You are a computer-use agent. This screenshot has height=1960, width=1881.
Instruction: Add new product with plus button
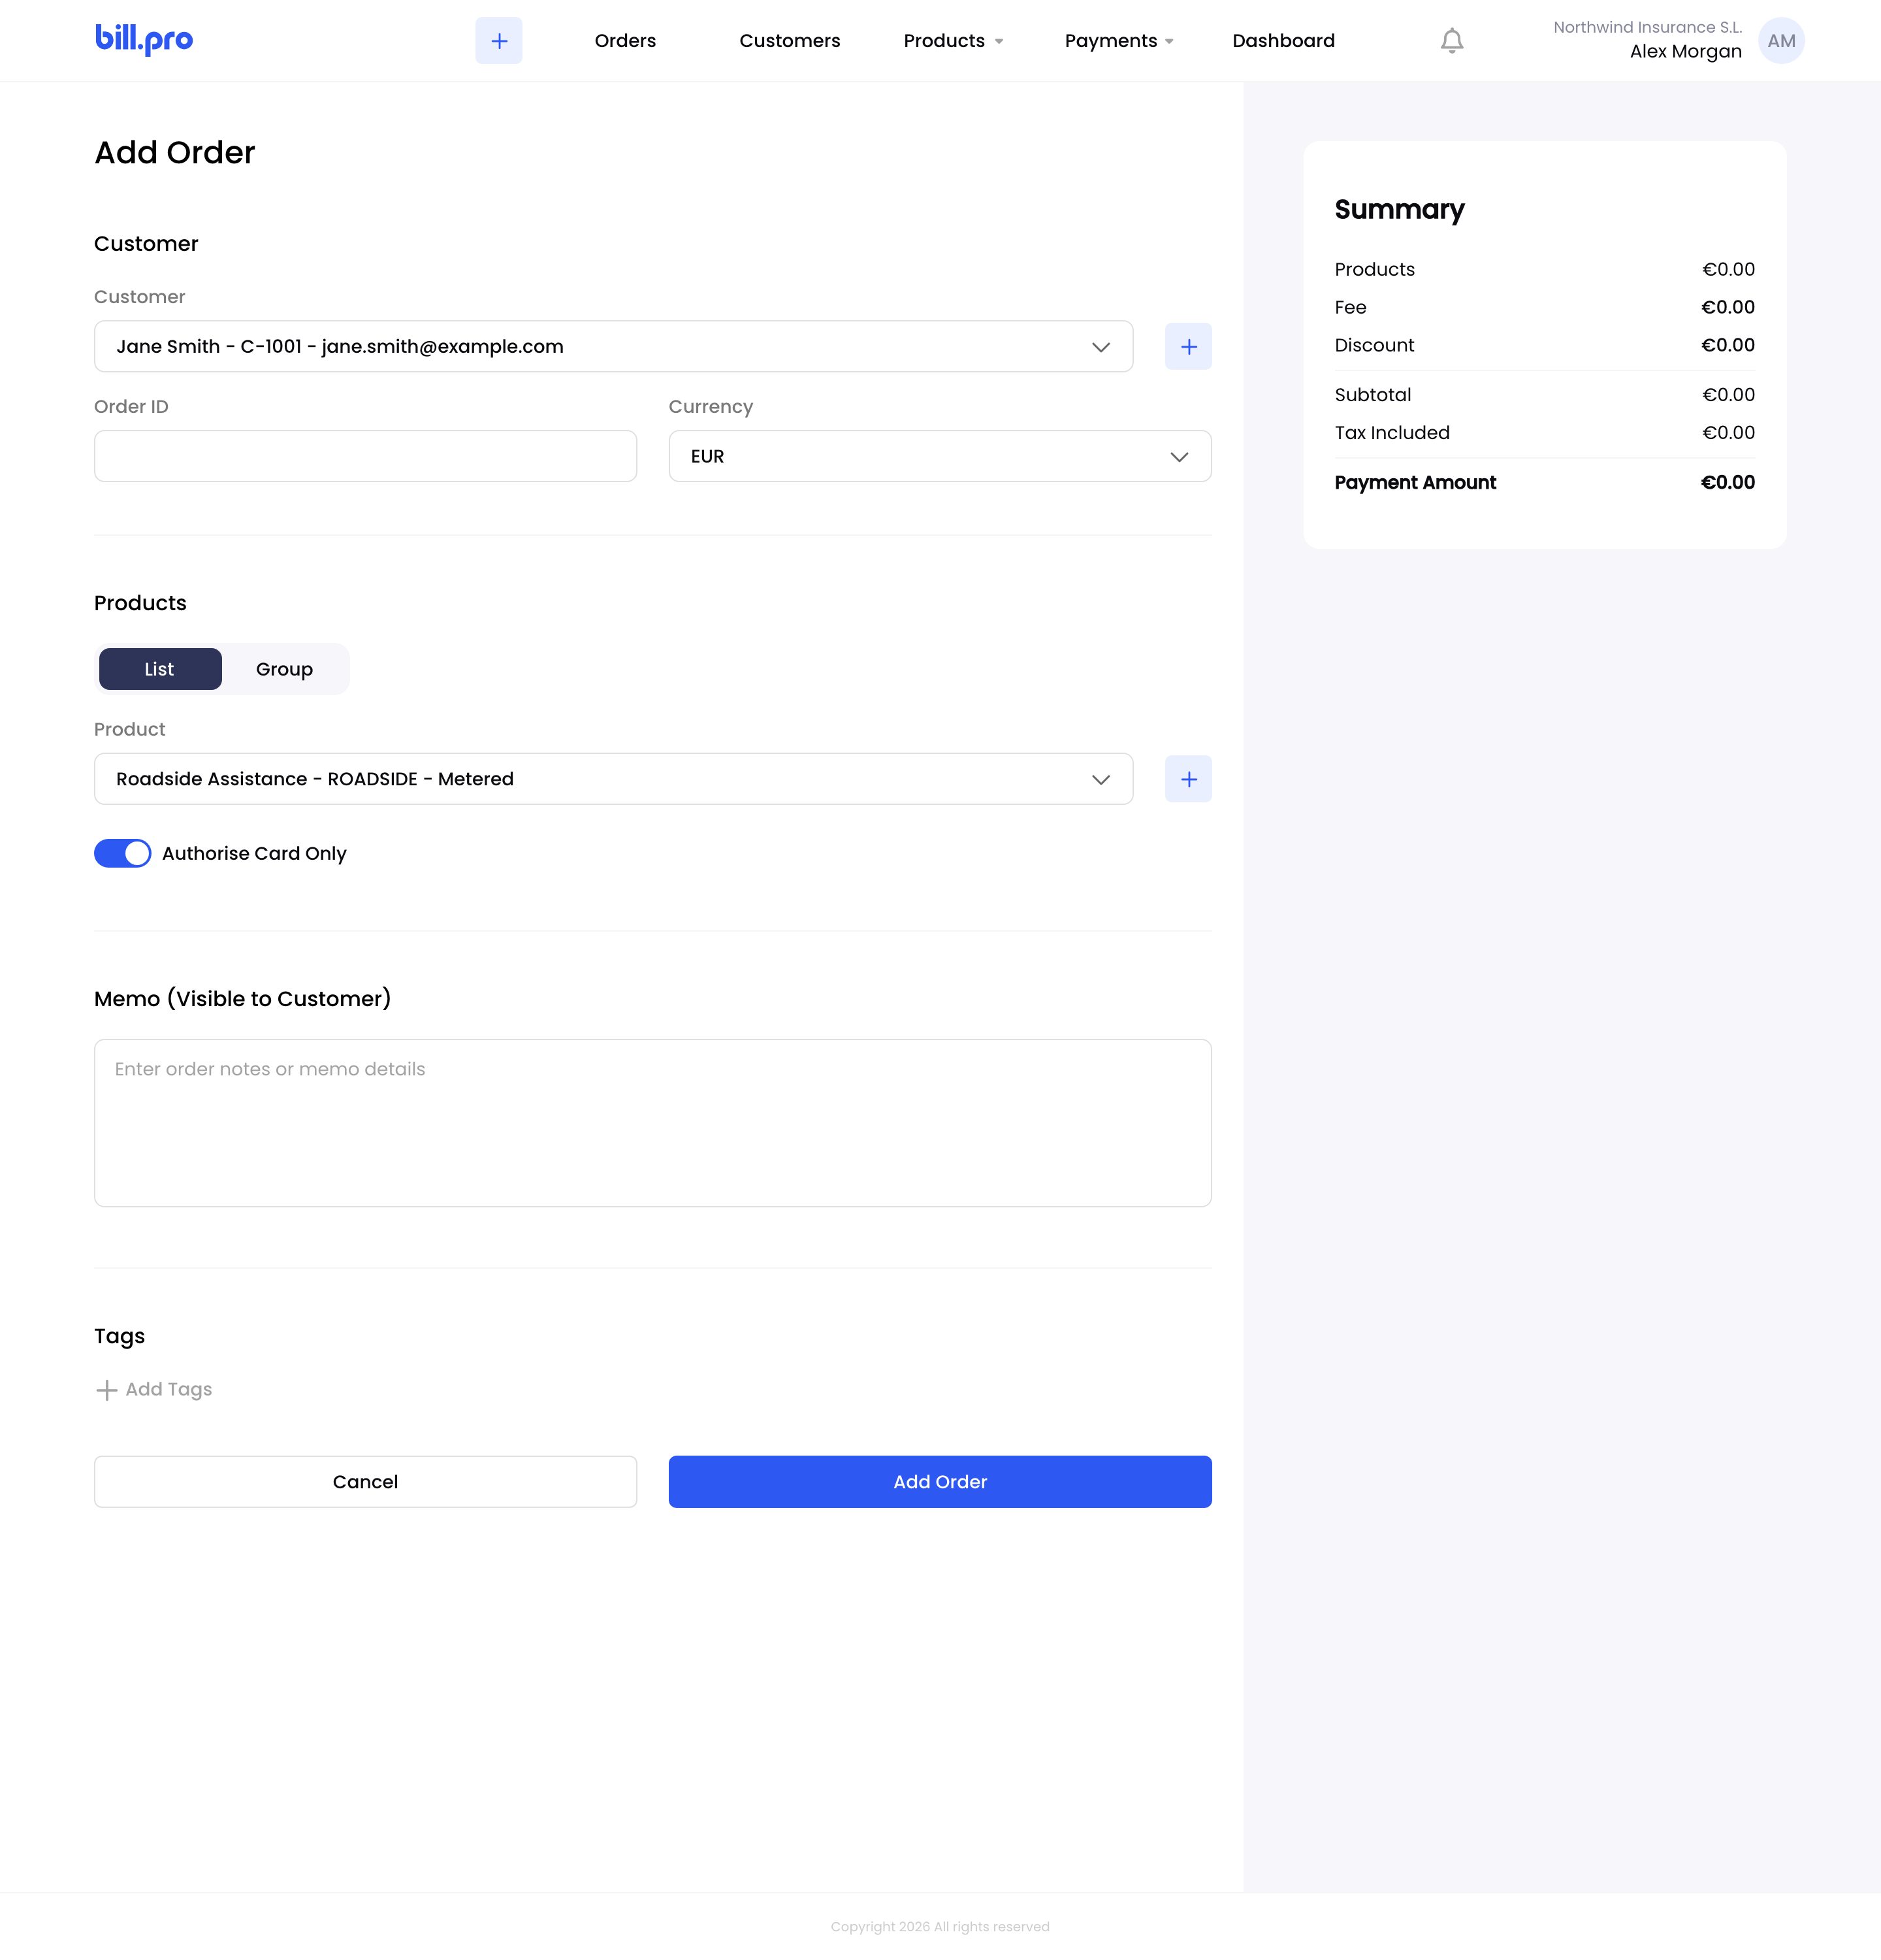pos(1189,779)
